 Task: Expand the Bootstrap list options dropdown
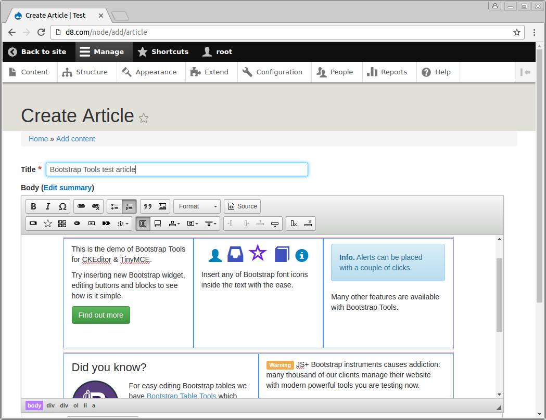pos(123,224)
